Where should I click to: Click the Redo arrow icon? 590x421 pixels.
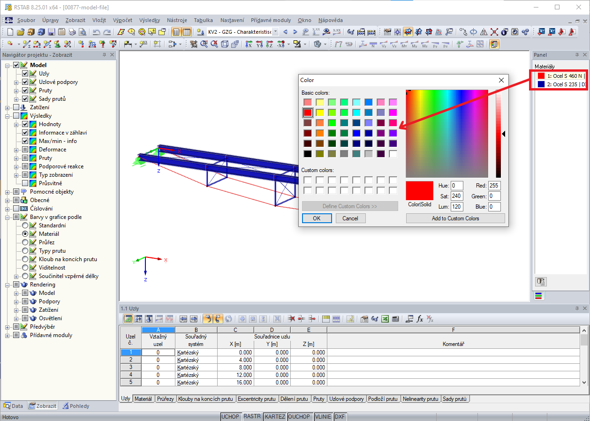[x=107, y=32]
